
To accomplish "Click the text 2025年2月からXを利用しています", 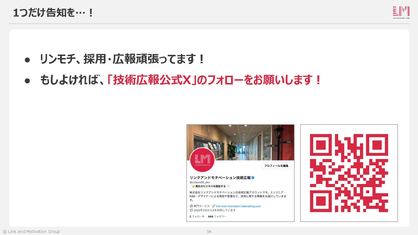I will click(215, 210).
